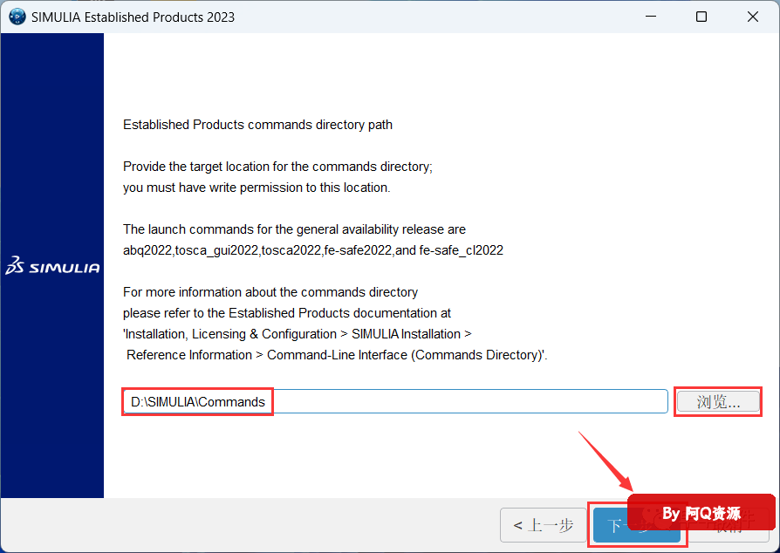
Task: Click the 'Command-Line Interface (Commands Directory)' text
Action: [x=407, y=355]
